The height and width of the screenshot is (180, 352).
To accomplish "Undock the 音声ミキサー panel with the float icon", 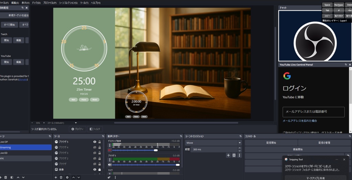I will (181, 136).
